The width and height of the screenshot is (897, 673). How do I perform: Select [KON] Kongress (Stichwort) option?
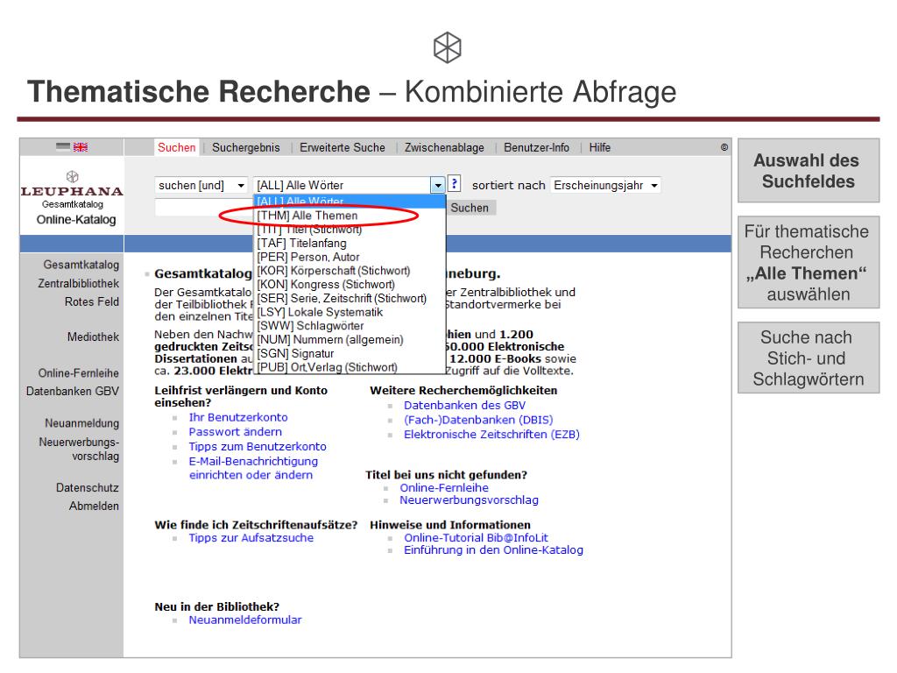[x=350, y=285]
